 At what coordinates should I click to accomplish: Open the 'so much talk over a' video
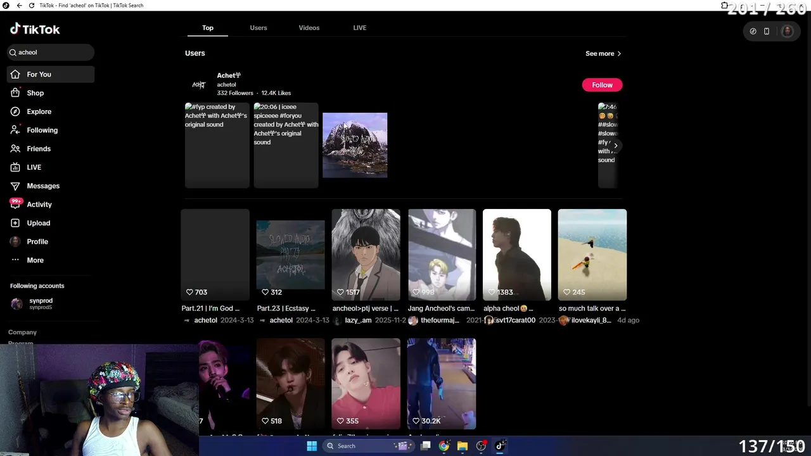[x=592, y=255]
